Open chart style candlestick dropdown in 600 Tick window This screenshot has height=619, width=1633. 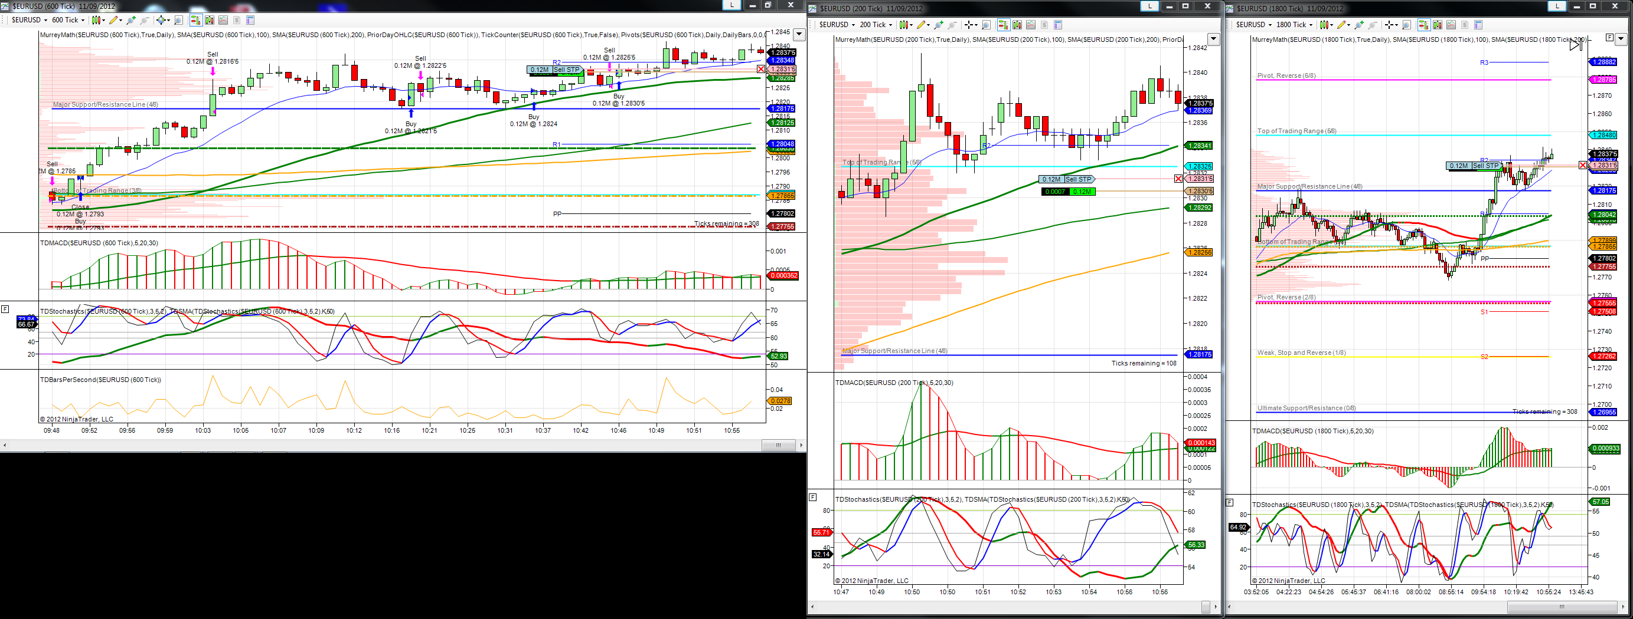[98, 20]
